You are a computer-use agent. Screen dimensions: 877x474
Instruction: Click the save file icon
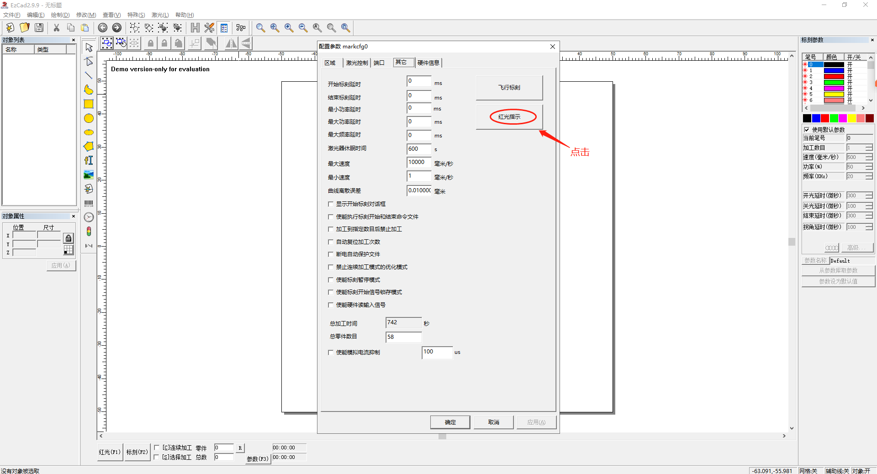click(39, 28)
